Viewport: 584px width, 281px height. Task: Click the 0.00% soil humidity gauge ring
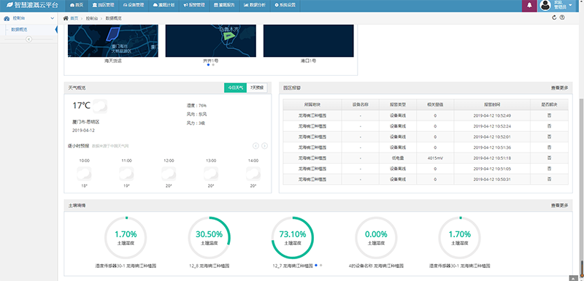coord(376,237)
